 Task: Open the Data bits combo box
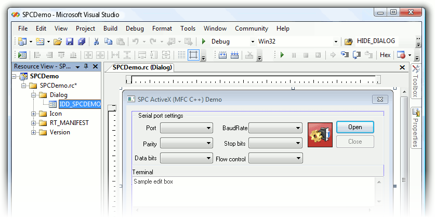point(187,158)
